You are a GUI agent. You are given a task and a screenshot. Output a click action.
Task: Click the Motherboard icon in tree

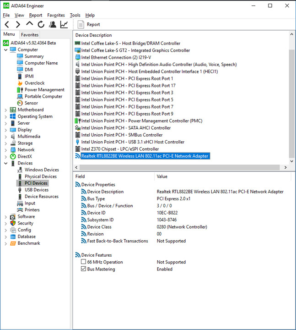pyautogui.click(x=13, y=110)
